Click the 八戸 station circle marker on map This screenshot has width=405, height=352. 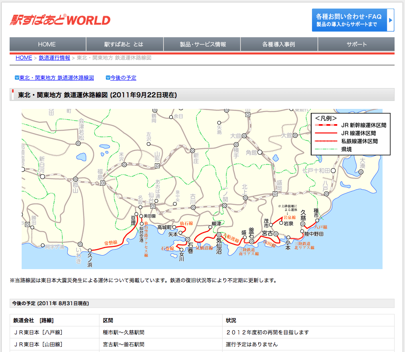[x=327, y=194]
